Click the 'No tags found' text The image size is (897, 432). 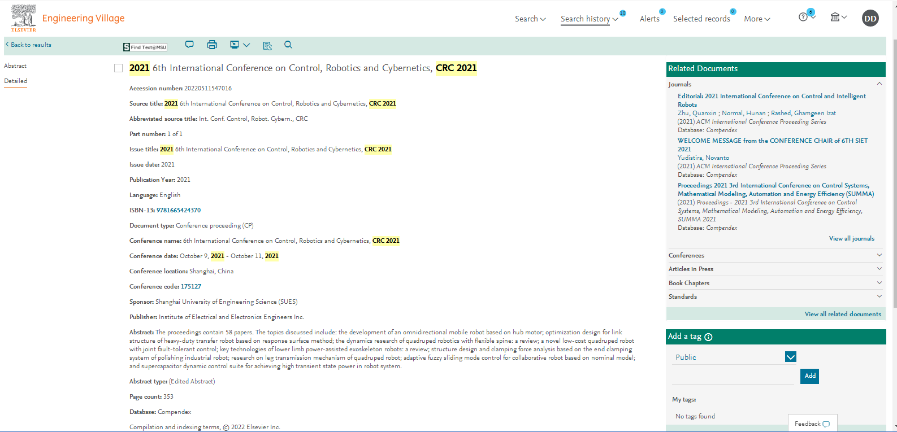[695, 416]
